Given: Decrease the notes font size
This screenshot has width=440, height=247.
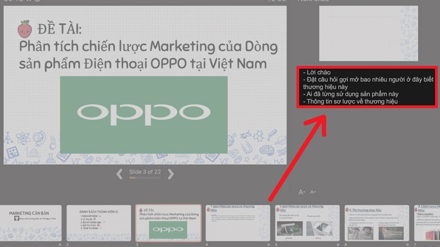Looking at the screenshot, I should [312, 192].
